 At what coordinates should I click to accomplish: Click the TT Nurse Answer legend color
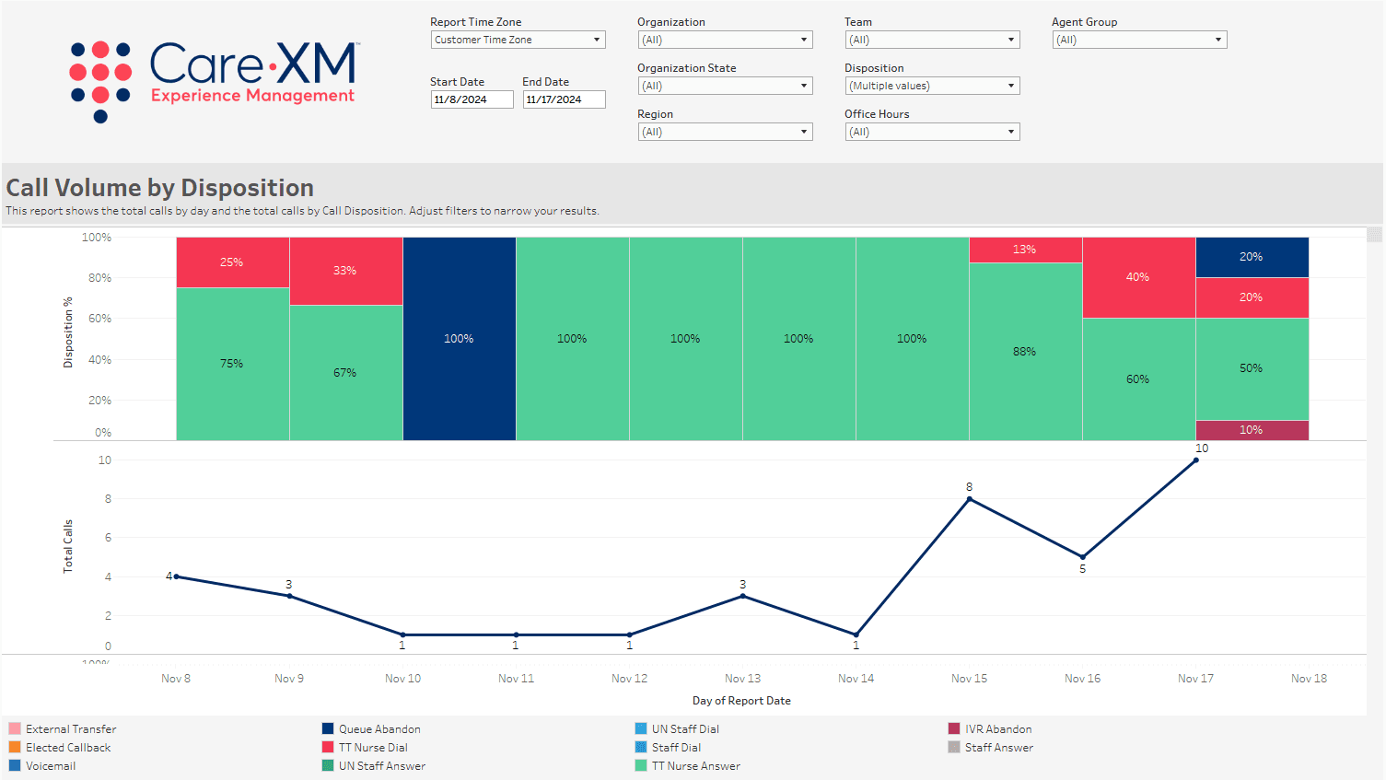641,765
